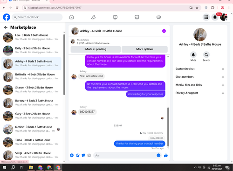
Task: Click the chat messages scrollbar
Action: tap(168, 127)
